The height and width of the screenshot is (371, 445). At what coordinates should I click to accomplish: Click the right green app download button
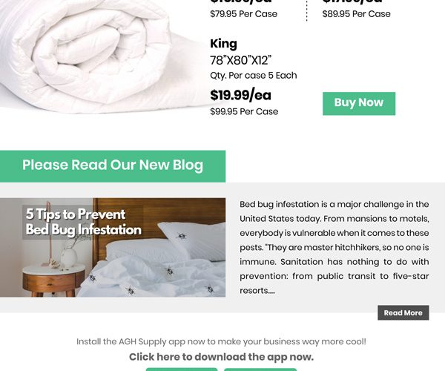260,370
